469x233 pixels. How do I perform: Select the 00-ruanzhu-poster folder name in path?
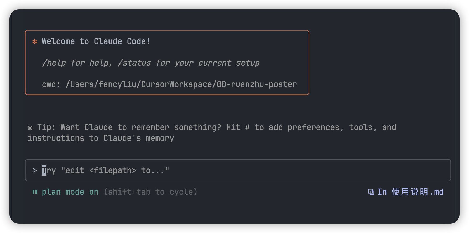point(257,84)
